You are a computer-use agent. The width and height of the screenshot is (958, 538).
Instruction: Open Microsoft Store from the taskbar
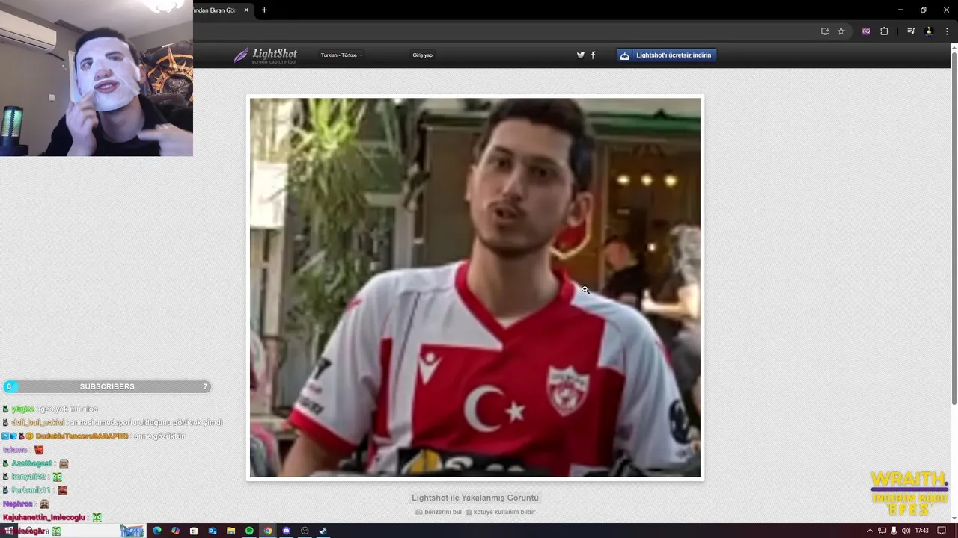(194, 531)
